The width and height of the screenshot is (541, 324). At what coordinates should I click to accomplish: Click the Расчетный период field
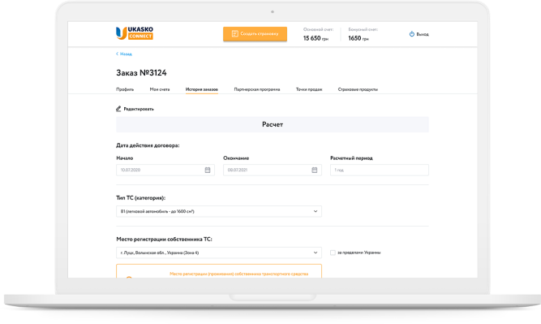(x=380, y=170)
